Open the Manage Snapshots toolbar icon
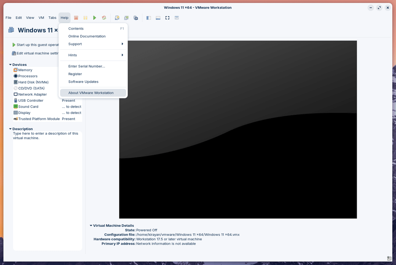Viewport: 396px width, 265px height. [x=136, y=18]
